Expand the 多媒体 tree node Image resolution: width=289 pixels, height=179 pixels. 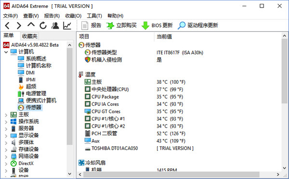pyautogui.click(x=6, y=143)
